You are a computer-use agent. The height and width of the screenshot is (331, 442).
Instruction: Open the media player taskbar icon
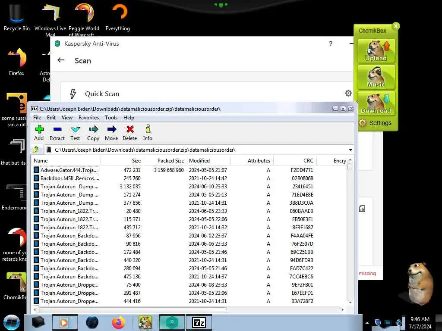tap(65, 322)
